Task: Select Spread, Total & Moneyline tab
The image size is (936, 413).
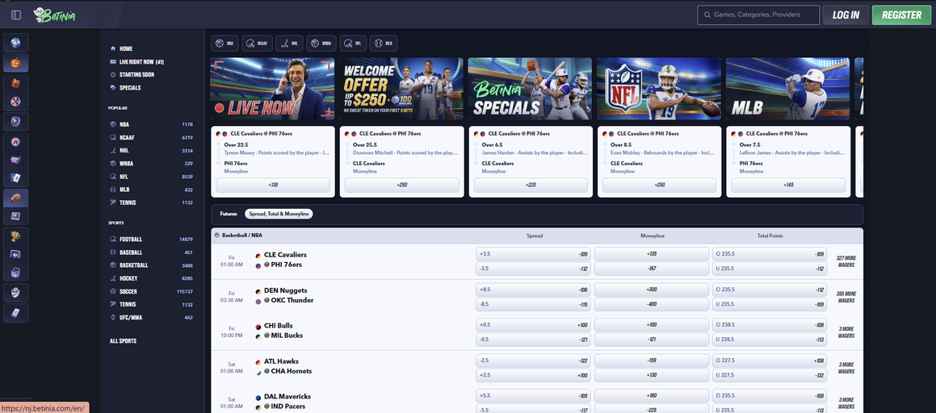Action: click(x=278, y=214)
